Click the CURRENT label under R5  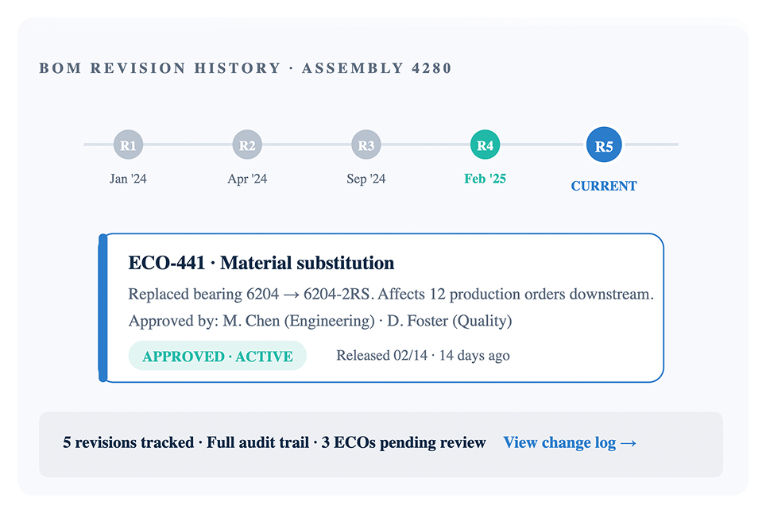tap(604, 186)
